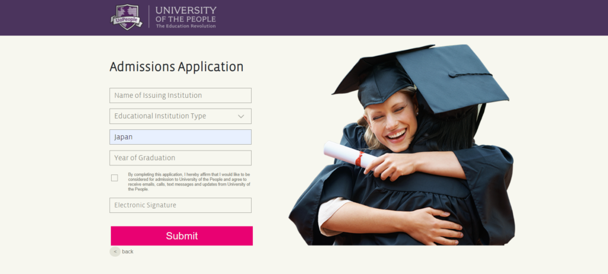The height and width of the screenshot is (274, 608).
Task: Click the chevron arrow on institution type
Action: coord(241,116)
